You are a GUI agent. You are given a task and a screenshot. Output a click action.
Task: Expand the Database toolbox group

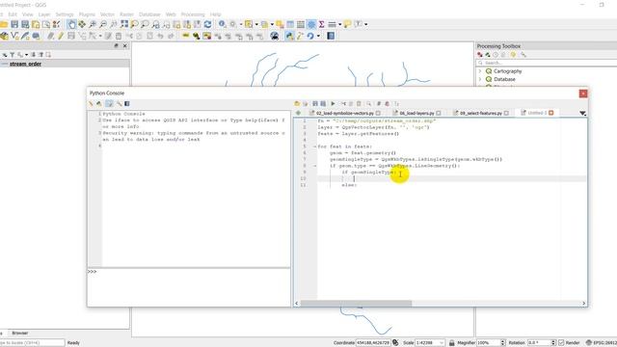480,79
